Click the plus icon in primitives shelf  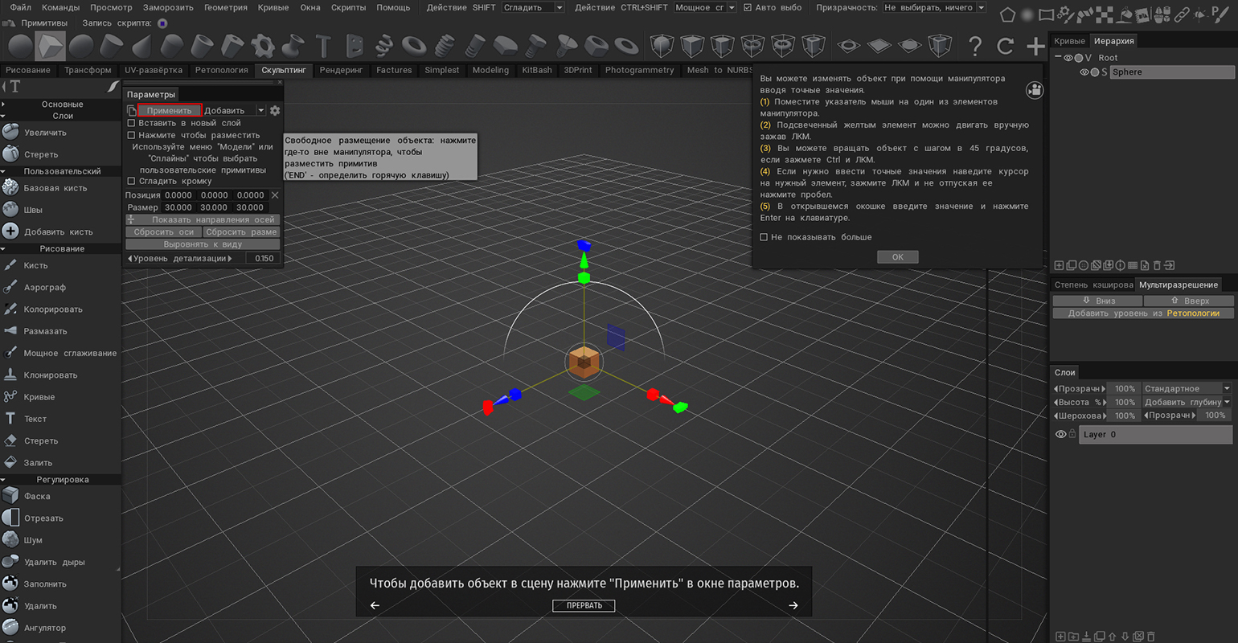[1035, 46]
